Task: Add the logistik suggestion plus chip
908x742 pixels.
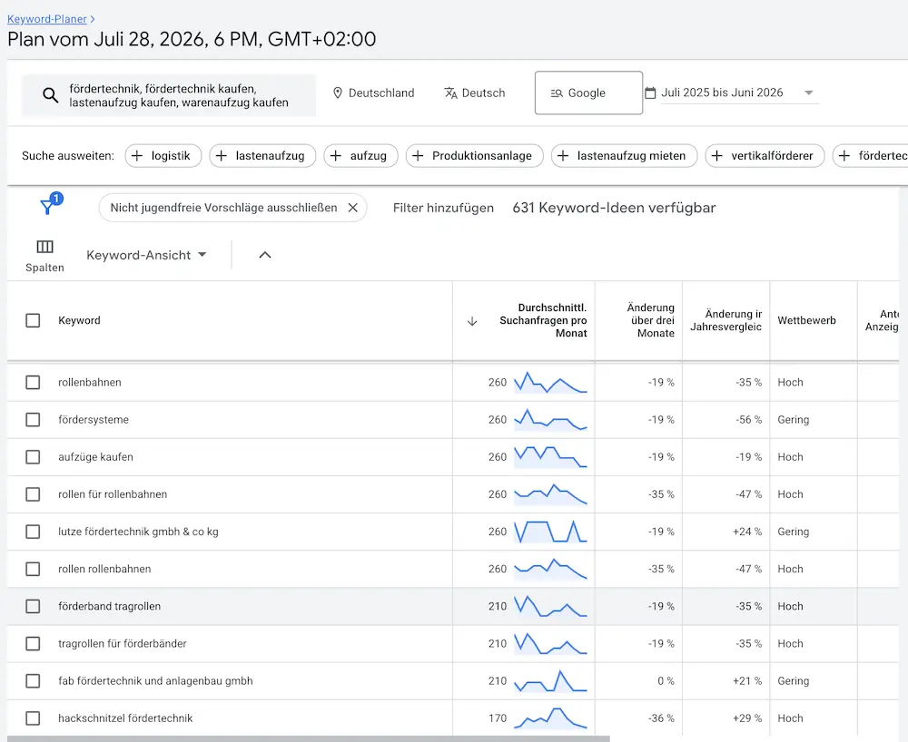Action: click(163, 156)
